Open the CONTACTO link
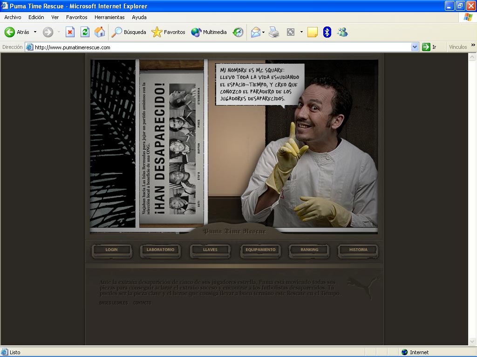The image size is (477, 357). pyautogui.click(x=143, y=303)
